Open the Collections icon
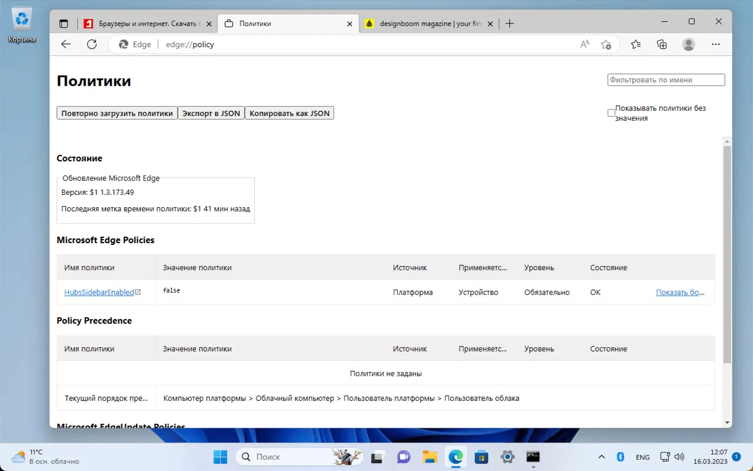This screenshot has height=471, width=753. (662, 44)
